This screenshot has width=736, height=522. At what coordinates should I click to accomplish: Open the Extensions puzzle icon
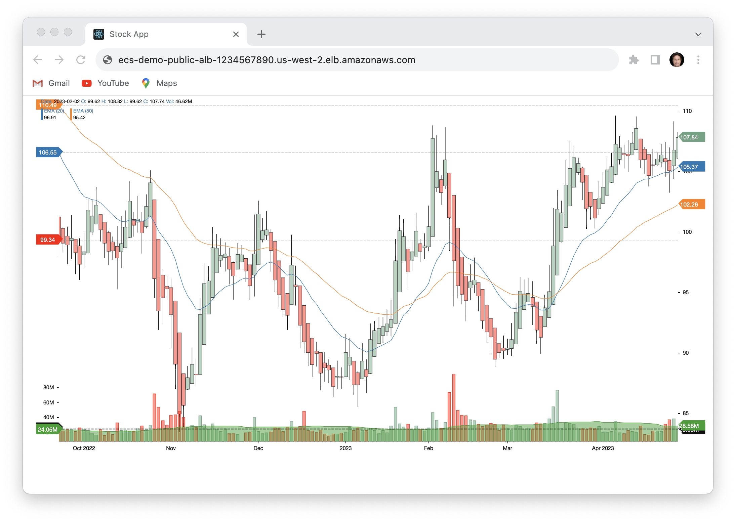pyautogui.click(x=633, y=60)
